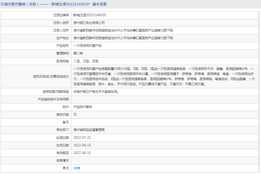
Task: Click the 型号规格 row label
Action: pyautogui.click(x=62, y=61)
